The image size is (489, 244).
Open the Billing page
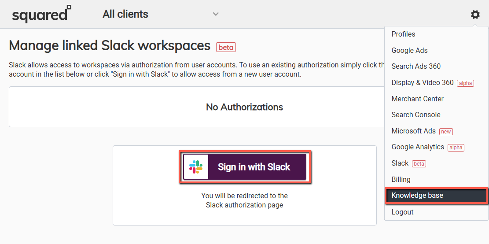click(401, 179)
